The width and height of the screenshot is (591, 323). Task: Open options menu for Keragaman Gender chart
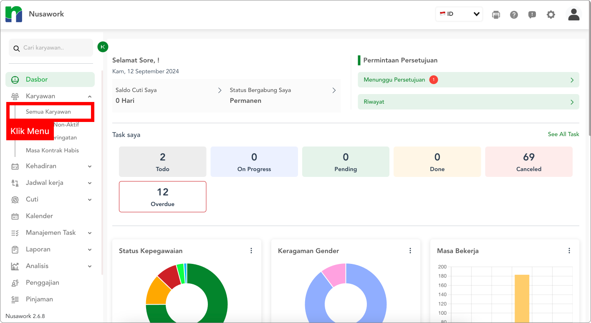410,251
